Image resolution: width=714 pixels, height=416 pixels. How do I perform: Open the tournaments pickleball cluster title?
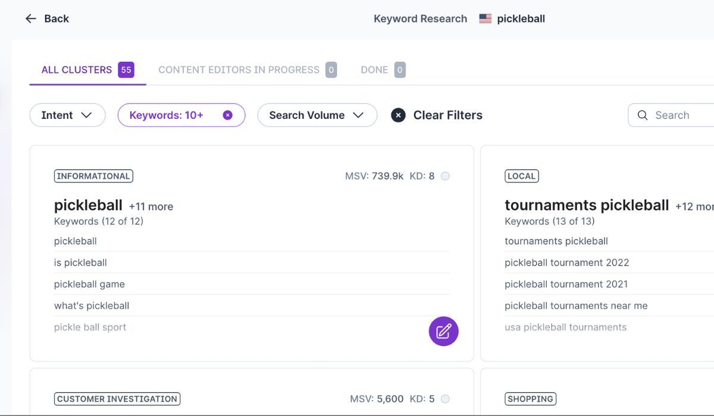pyautogui.click(x=587, y=205)
